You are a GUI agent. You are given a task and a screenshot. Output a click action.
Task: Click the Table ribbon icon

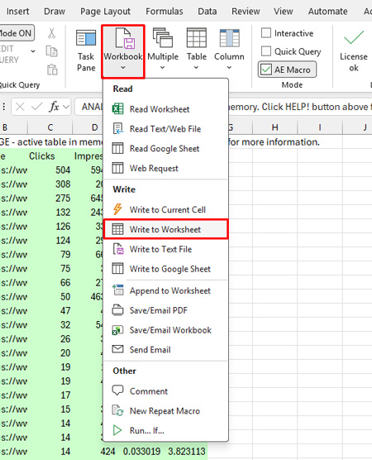coord(197,38)
